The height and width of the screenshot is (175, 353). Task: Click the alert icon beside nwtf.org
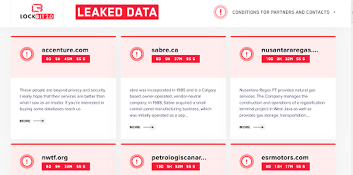(27, 161)
